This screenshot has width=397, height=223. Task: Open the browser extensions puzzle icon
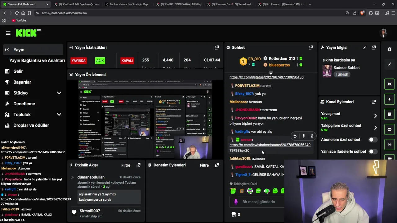point(371,13)
